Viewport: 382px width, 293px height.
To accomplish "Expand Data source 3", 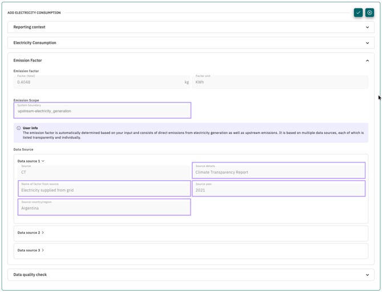I will point(43,250).
